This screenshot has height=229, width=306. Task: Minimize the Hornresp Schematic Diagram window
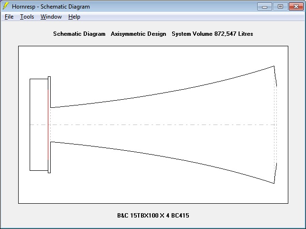[x=264, y=6]
